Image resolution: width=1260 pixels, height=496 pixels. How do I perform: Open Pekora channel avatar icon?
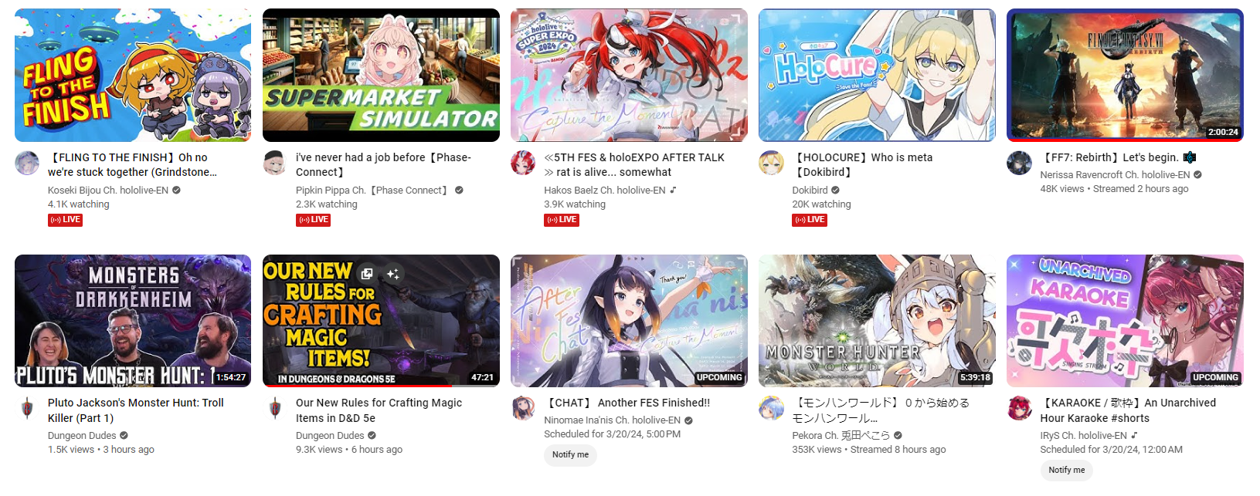pyautogui.click(x=771, y=408)
